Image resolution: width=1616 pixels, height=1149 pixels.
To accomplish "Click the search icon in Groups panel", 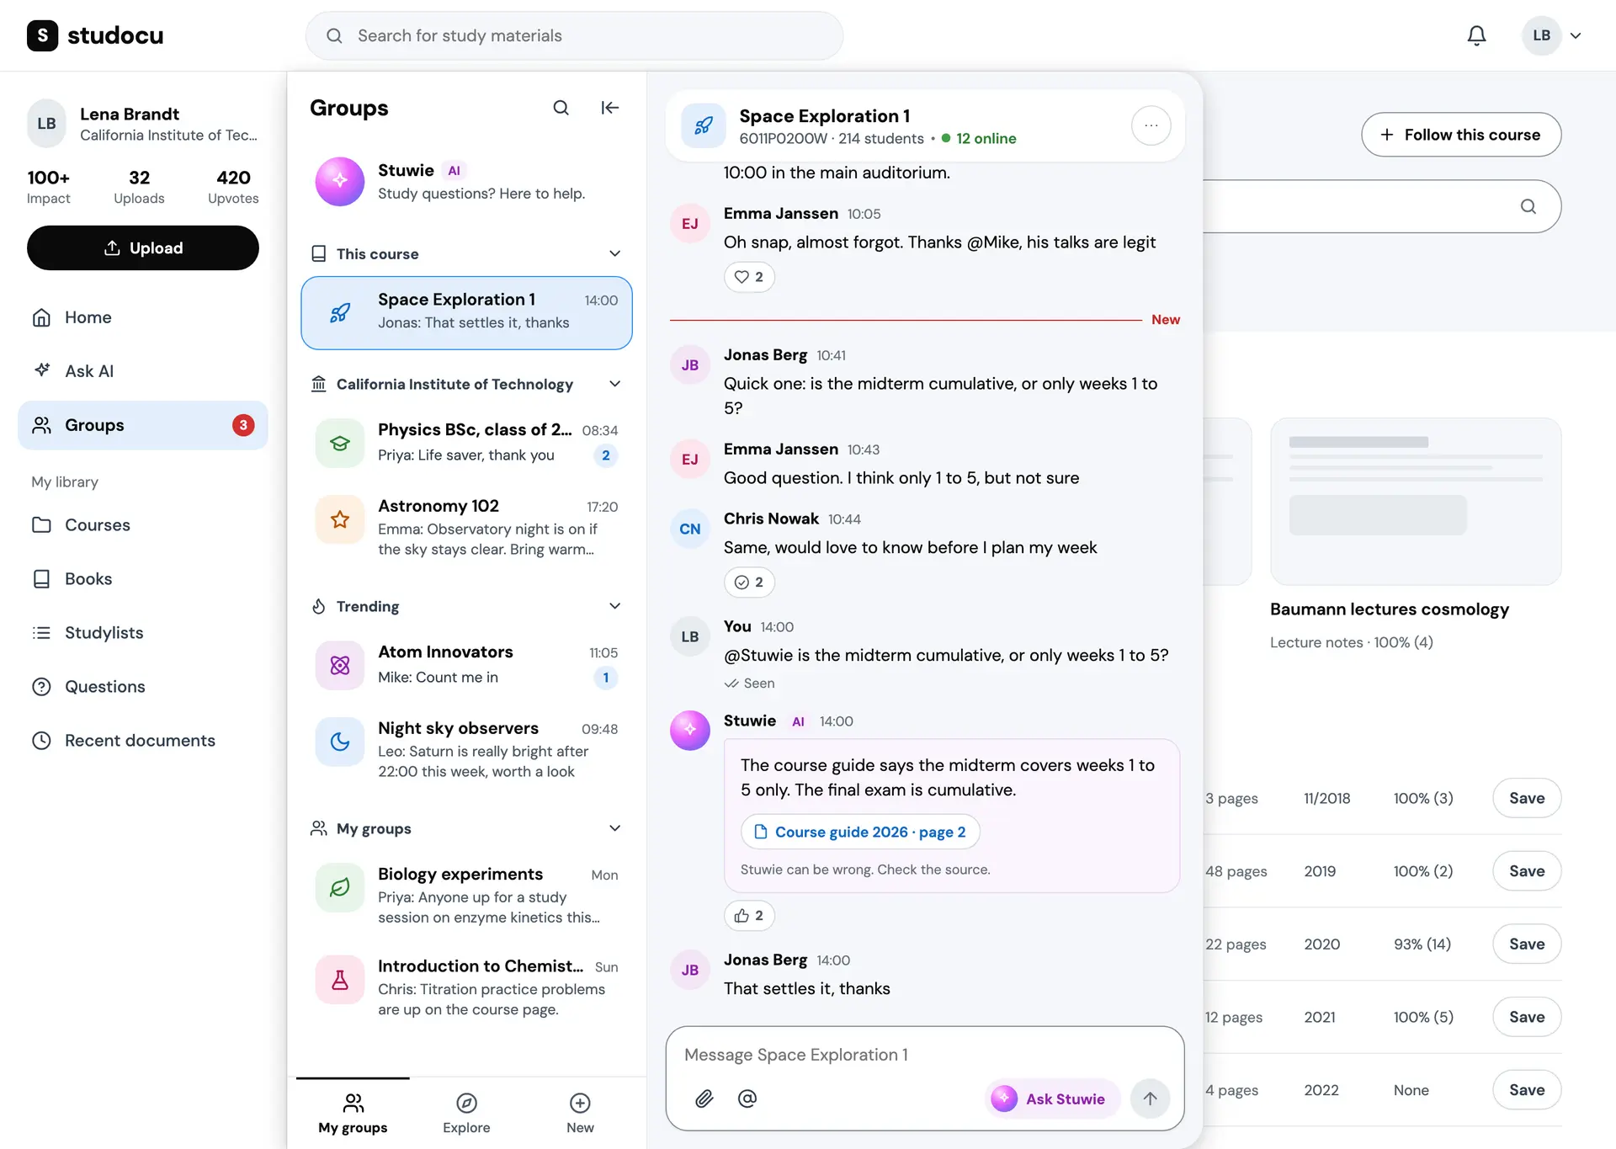I will point(561,108).
